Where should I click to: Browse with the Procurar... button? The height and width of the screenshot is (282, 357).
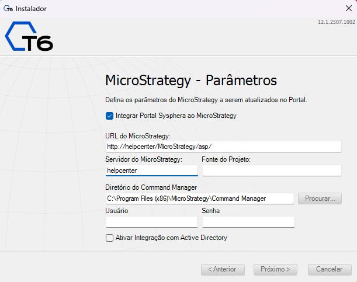[320, 199]
